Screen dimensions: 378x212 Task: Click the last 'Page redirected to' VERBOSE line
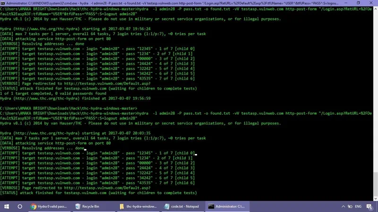[75, 188]
